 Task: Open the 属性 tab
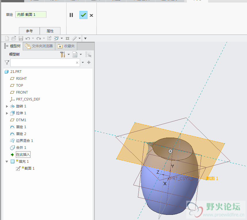click(x=50, y=31)
